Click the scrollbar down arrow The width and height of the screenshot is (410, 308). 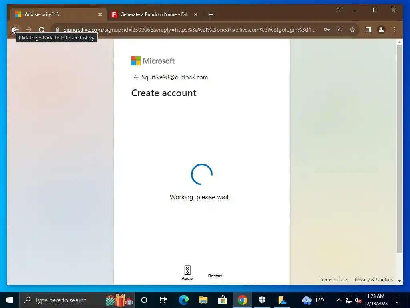click(x=399, y=281)
